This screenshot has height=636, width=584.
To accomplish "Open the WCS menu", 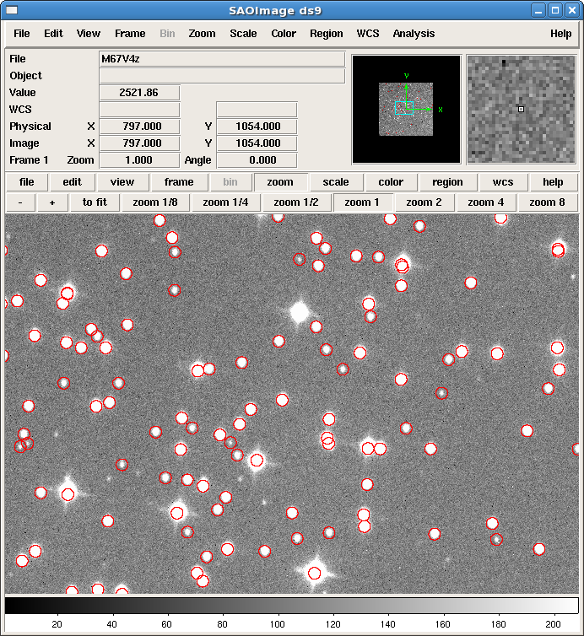I will [368, 34].
